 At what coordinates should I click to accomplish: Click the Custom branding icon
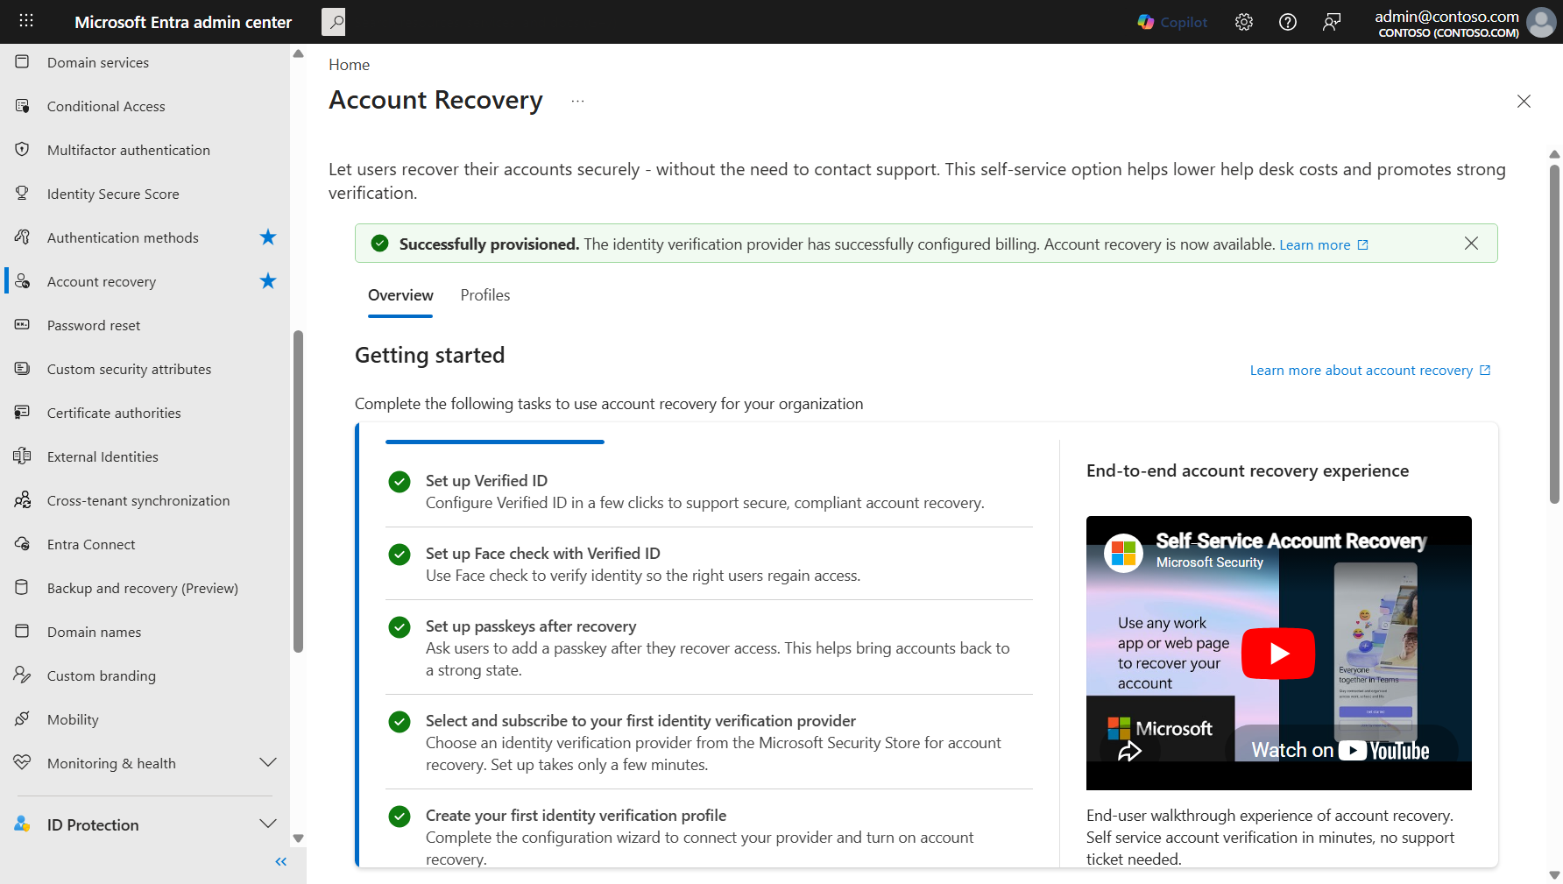[22, 675]
